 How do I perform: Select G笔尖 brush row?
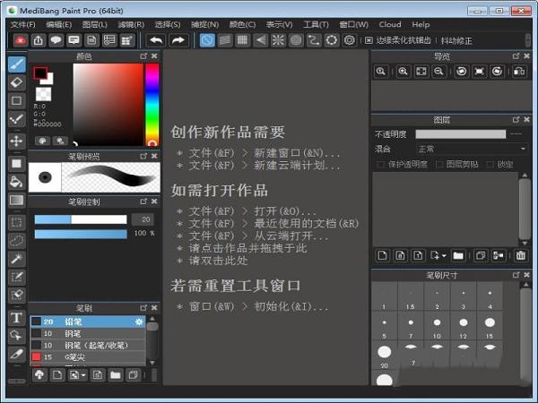[88, 357]
